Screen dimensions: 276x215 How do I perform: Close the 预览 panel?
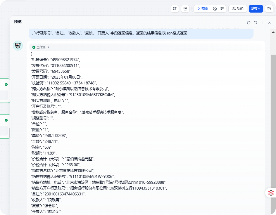click(269, 22)
